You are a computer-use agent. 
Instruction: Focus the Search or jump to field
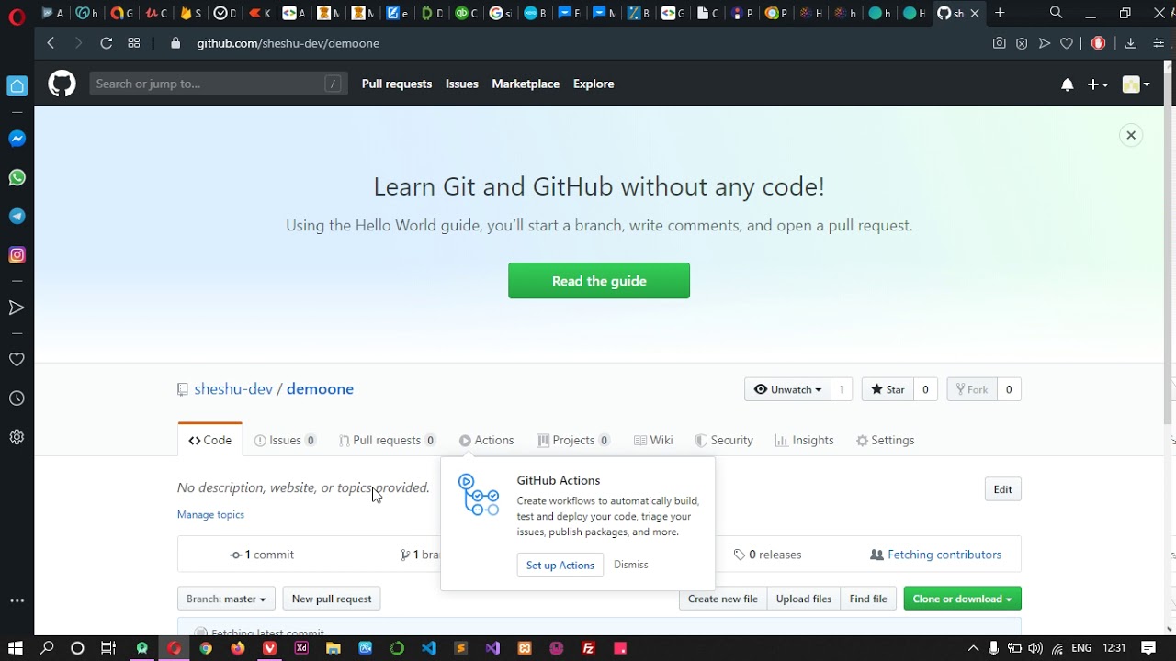tap(219, 84)
